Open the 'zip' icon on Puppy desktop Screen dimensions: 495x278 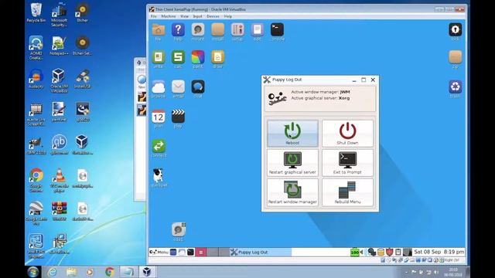pyautogui.click(x=456, y=59)
